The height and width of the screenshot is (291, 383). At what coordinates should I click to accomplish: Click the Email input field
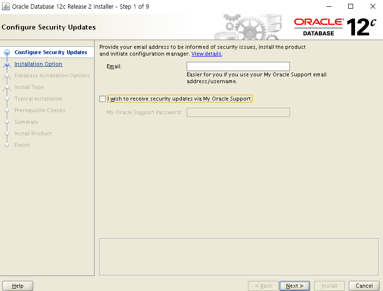click(238, 66)
